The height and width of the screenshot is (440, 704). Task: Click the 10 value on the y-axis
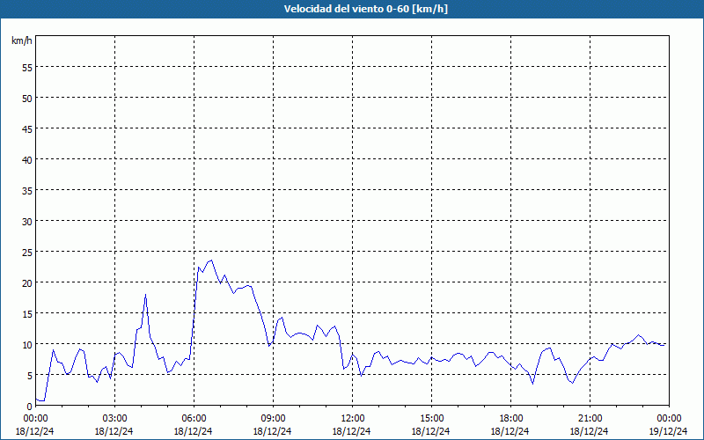coord(27,344)
